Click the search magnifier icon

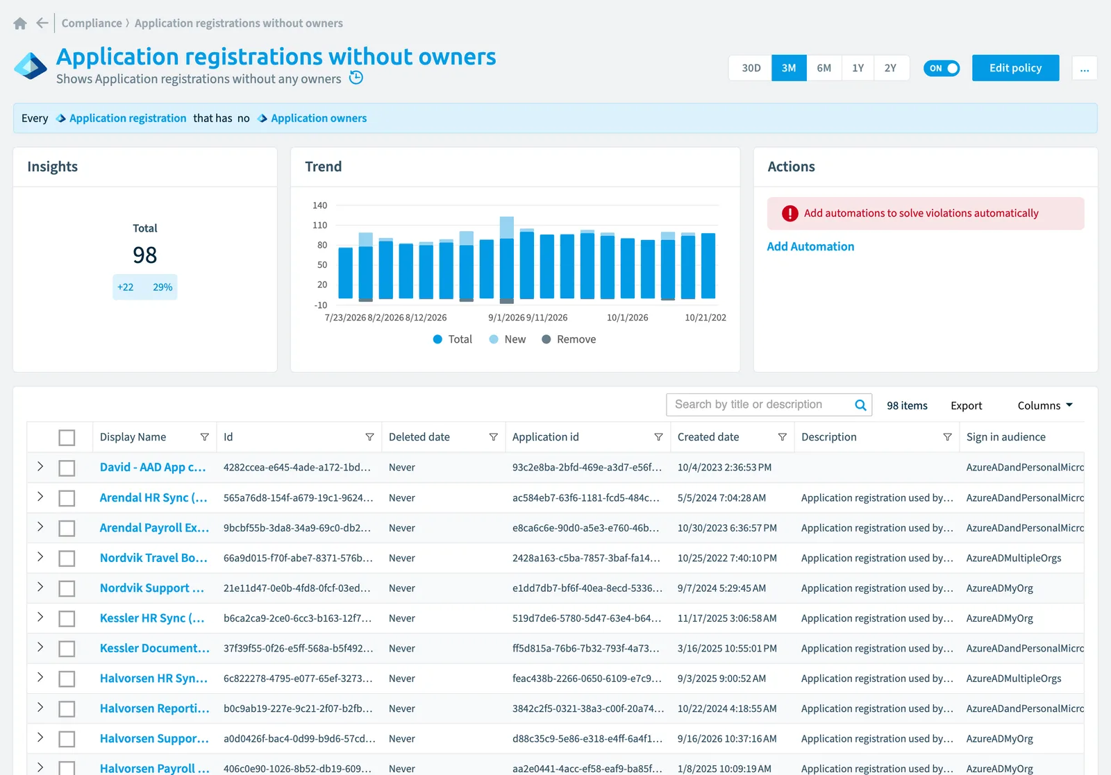860,405
